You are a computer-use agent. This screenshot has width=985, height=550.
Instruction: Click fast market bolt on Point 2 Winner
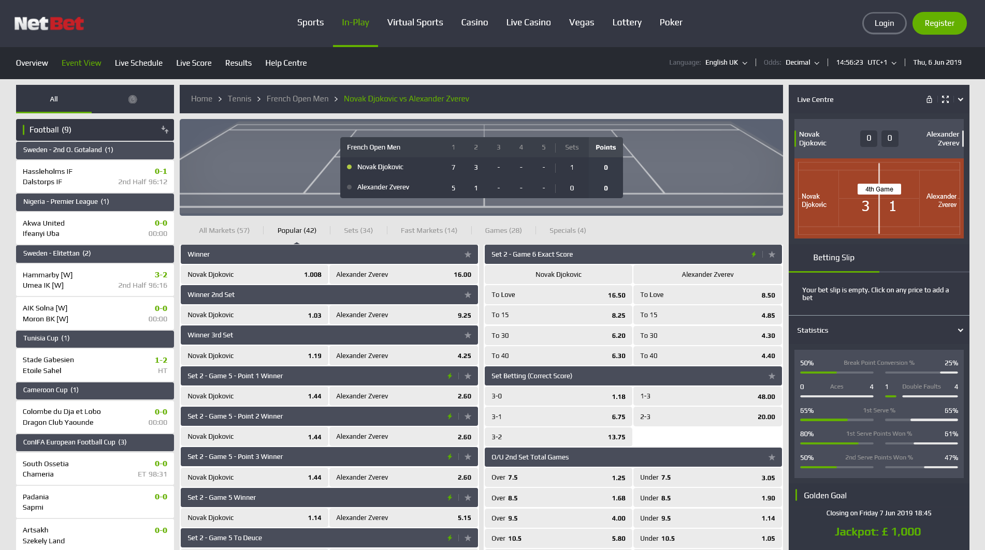click(450, 417)
